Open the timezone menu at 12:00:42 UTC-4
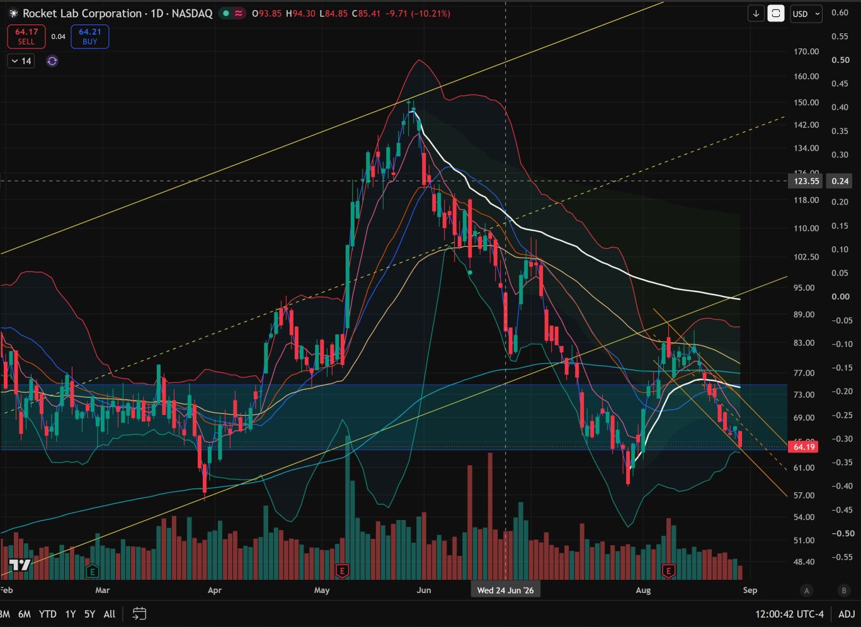This screenshot has width=861, height=627. point(789,614)
